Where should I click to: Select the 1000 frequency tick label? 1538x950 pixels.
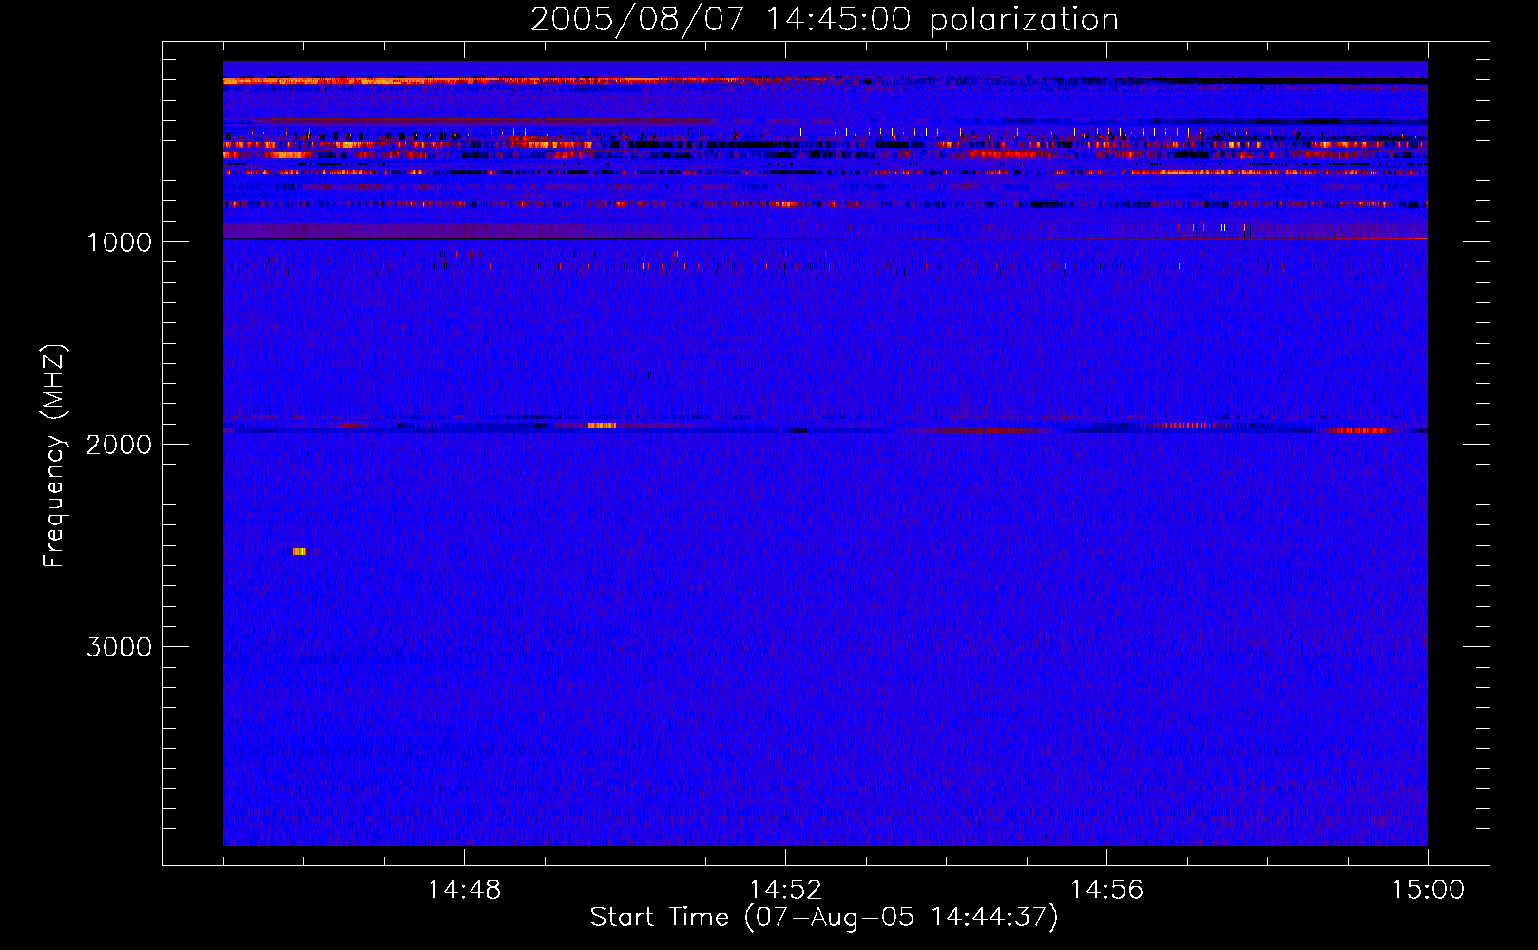tap(120, 242)
